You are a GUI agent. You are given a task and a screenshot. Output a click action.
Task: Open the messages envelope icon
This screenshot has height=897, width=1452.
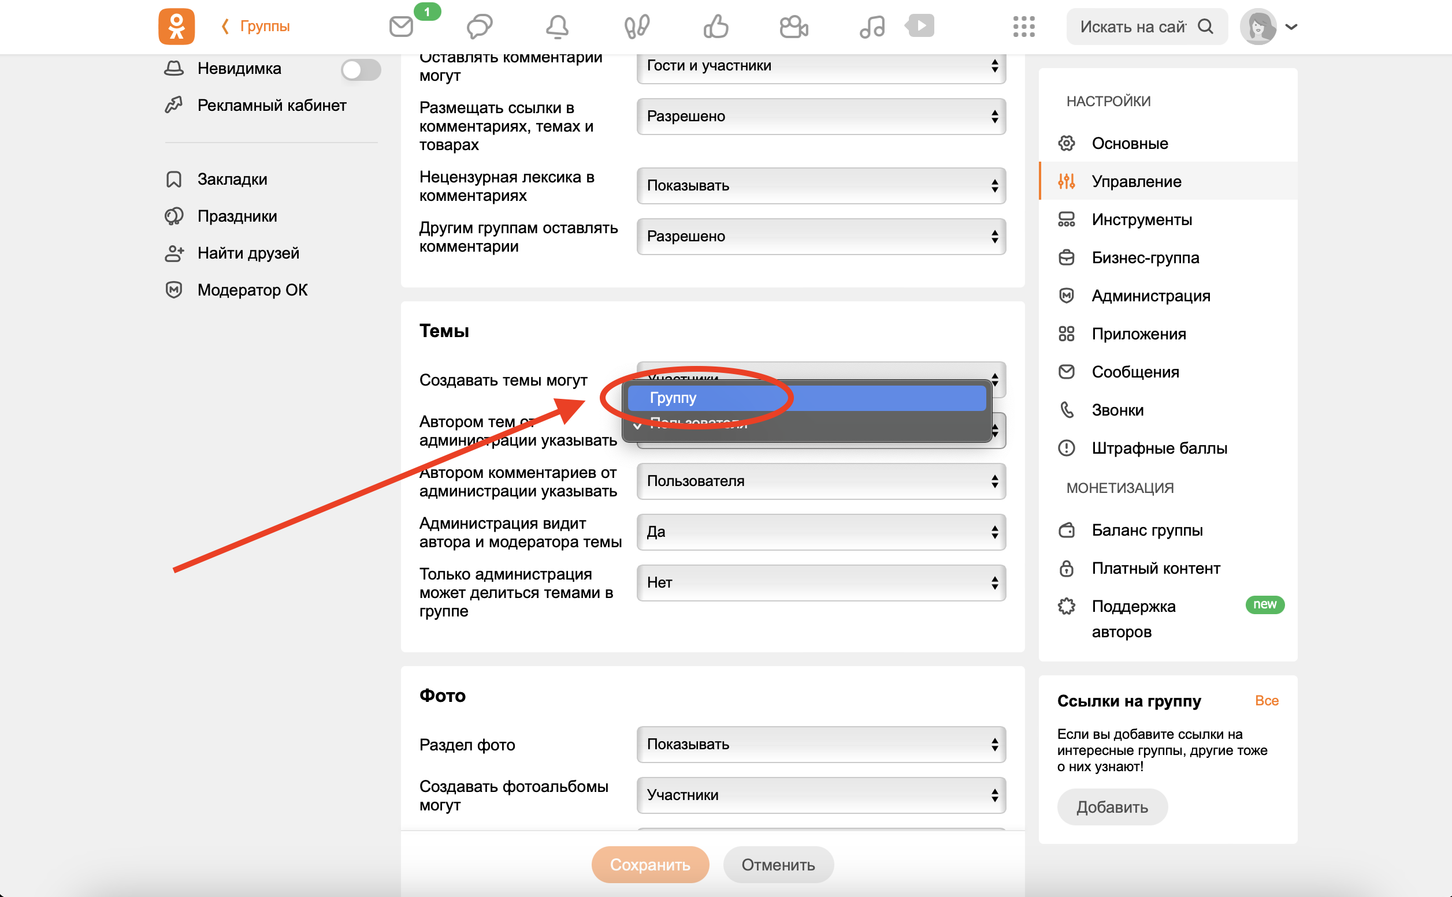tap(402, 27)
